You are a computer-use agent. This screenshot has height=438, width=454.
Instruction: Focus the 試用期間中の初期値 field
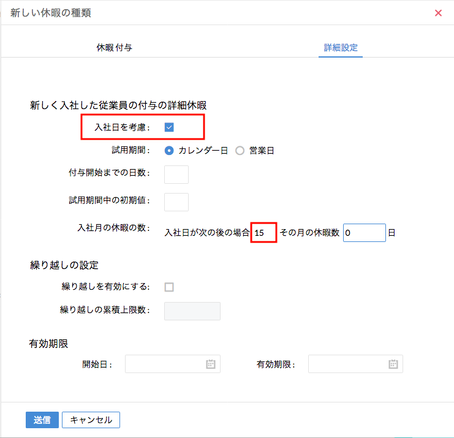pos(176,202)
